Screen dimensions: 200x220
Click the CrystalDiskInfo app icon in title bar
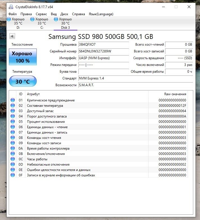(11, 7)
